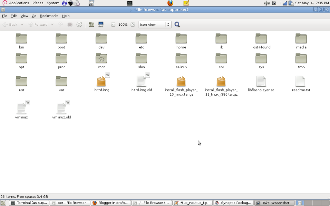Select the readme.txt file

pos(301,81)
